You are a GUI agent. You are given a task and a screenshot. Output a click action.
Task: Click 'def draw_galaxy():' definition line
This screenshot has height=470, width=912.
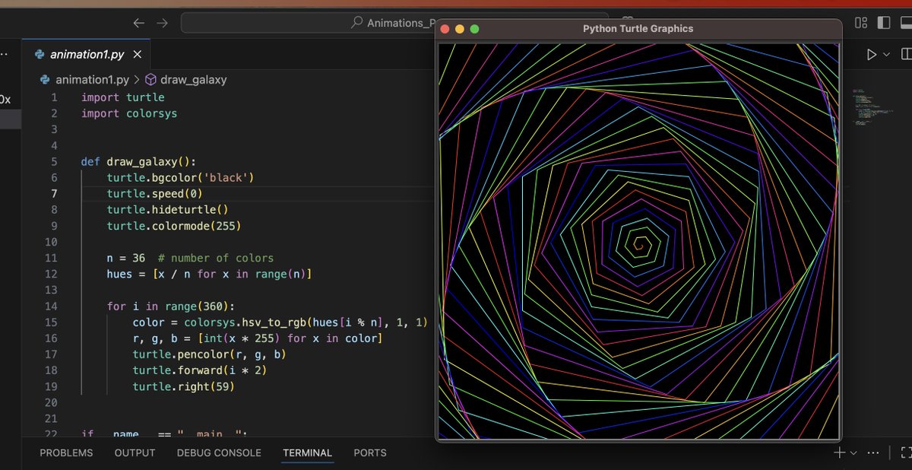point(138,161)
